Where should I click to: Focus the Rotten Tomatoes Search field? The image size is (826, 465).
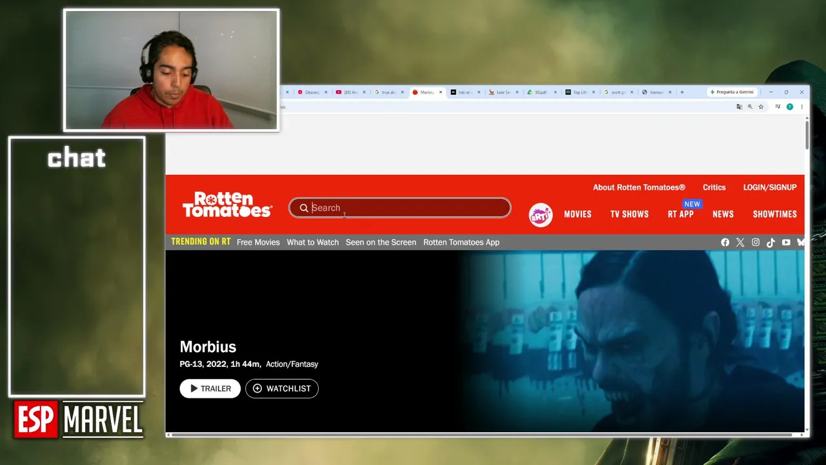click(x=400, y=208)
